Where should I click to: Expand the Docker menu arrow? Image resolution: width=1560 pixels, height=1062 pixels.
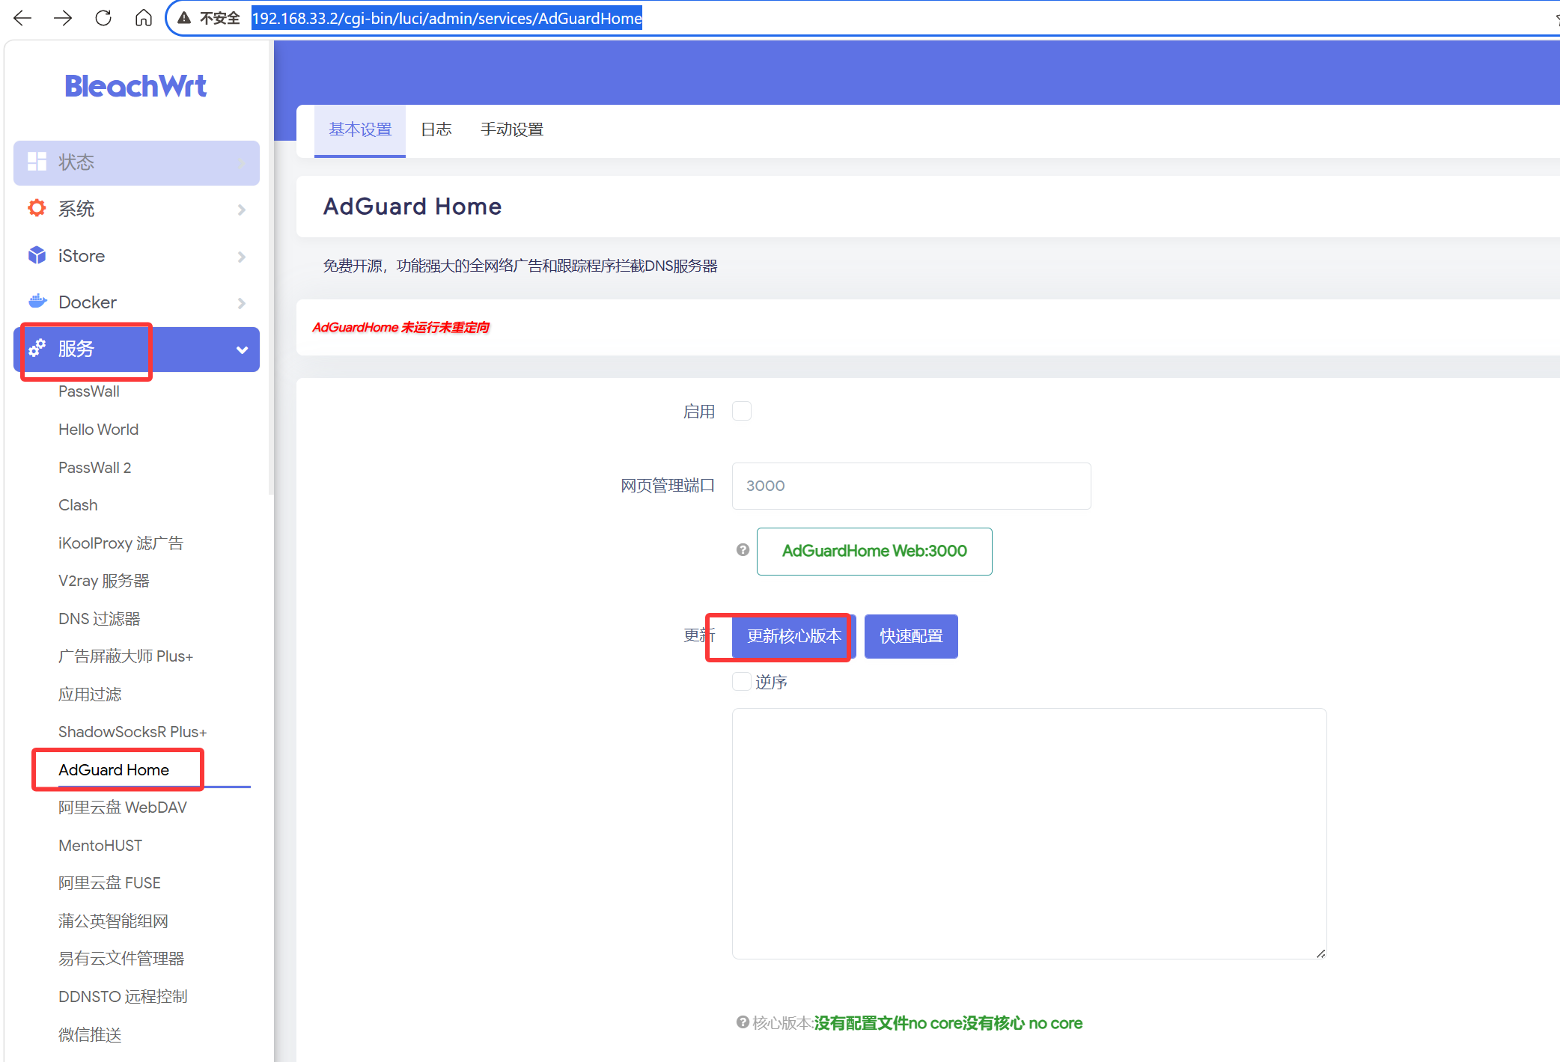[x=241, y=303]
